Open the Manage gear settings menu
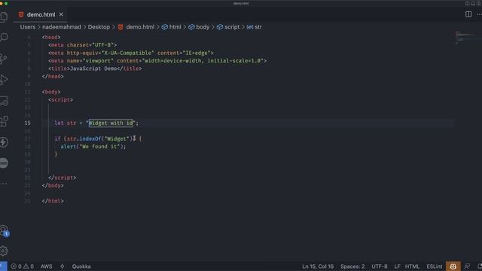Image resolution: width=482 pixels, height=271 pixels. 4,251
